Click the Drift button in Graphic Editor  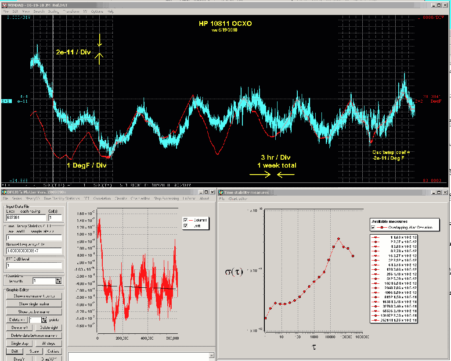(x=14, y=351)
